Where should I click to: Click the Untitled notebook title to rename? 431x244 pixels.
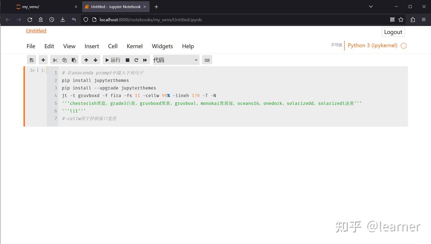36,31
